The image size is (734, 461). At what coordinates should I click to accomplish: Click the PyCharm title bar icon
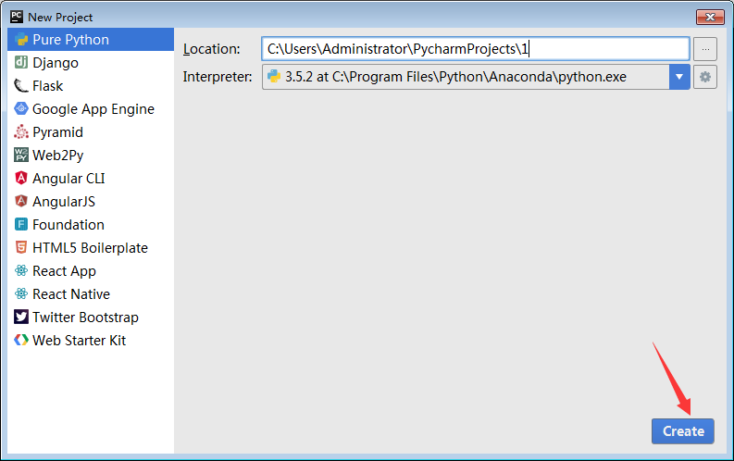coord(17,17)
